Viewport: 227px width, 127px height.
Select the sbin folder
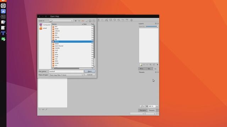click(72, 61)
